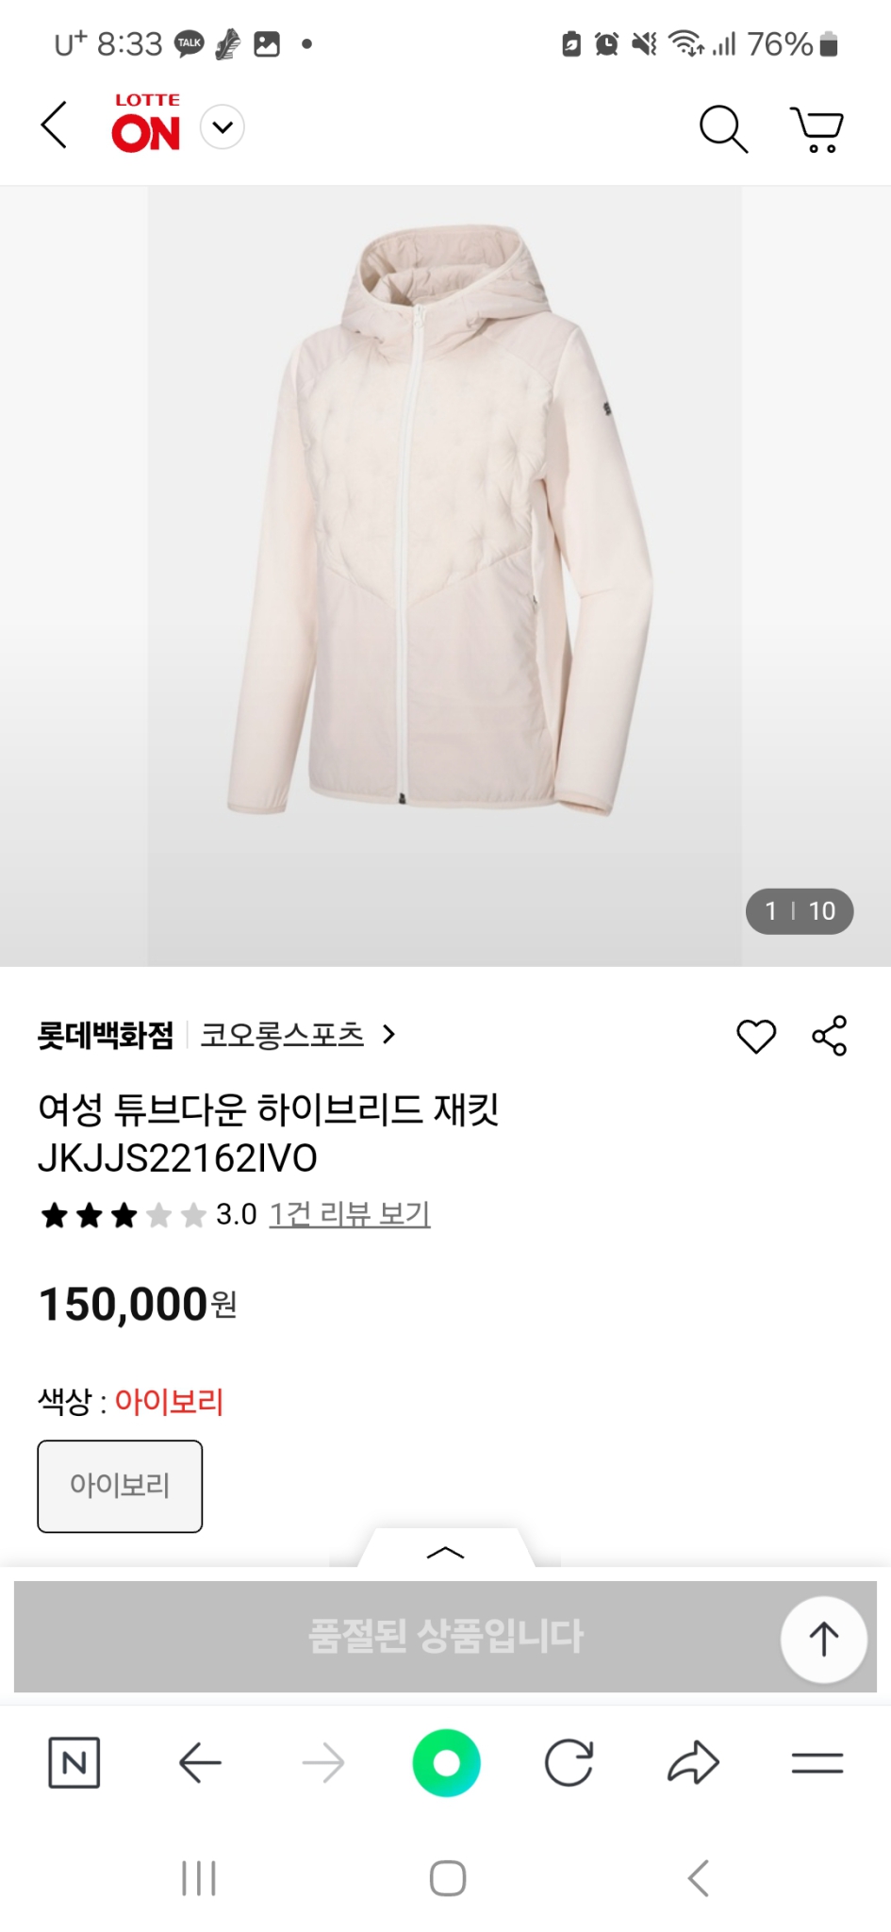Go back with the browser back arrow

tap(200, 1762)
